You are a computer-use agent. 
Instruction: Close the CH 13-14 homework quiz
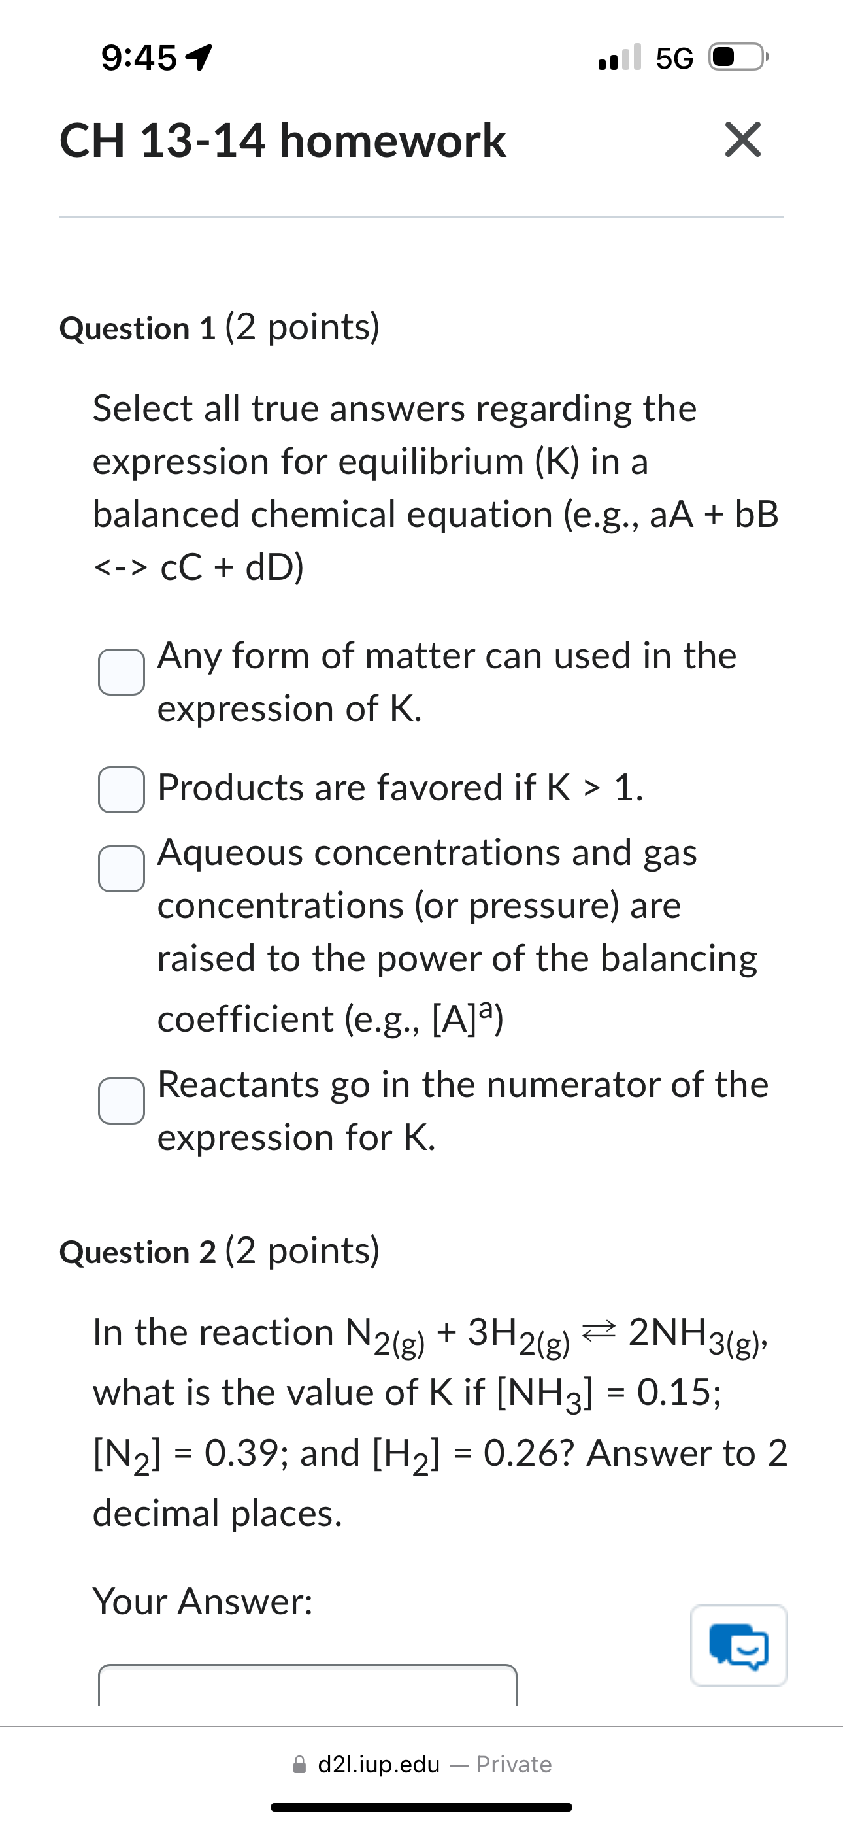click(744, 140)
